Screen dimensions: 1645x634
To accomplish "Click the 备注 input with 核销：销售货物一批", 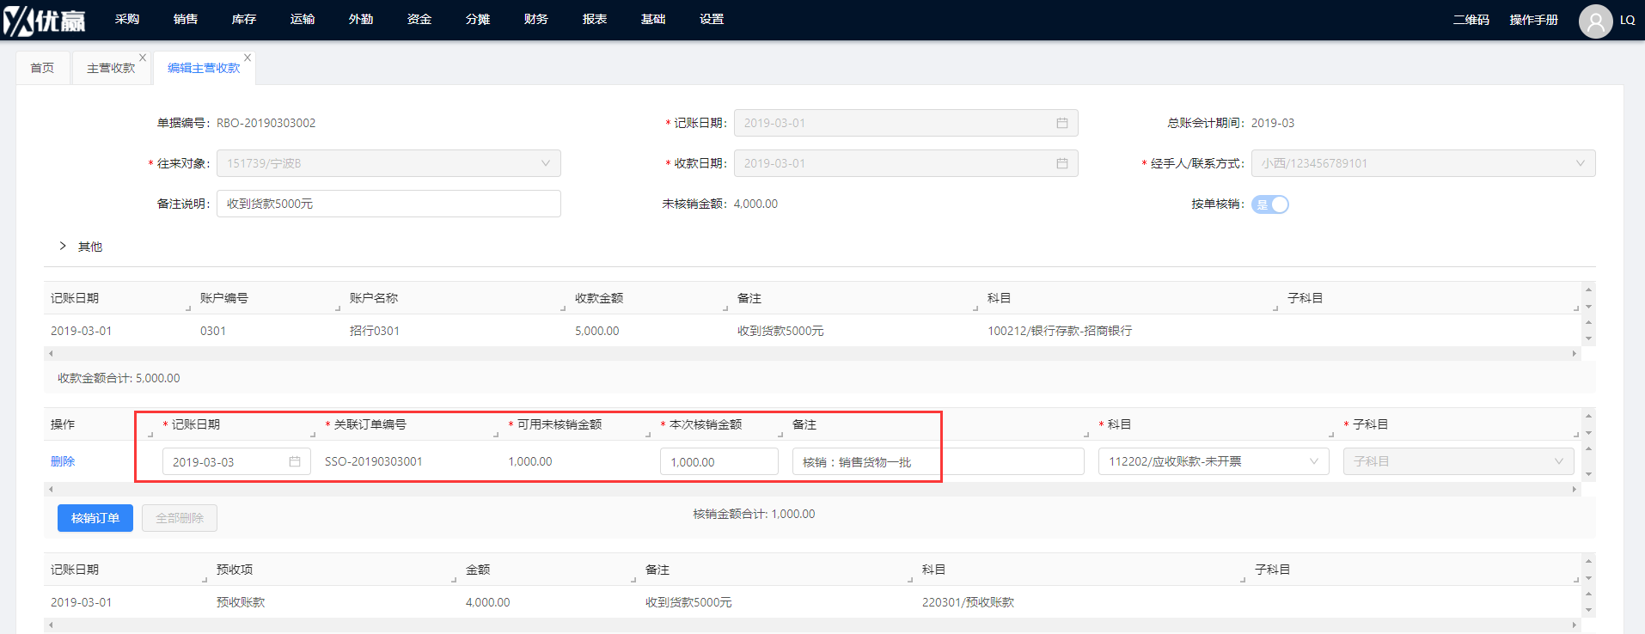I will (939, 461).
